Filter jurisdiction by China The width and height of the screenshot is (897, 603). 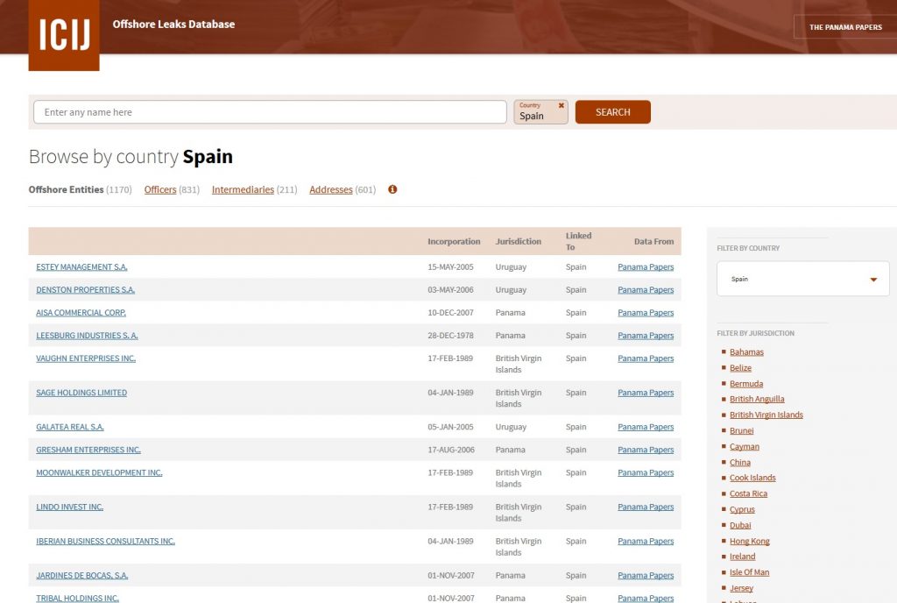pyautogui.click(x=739, y=462)
